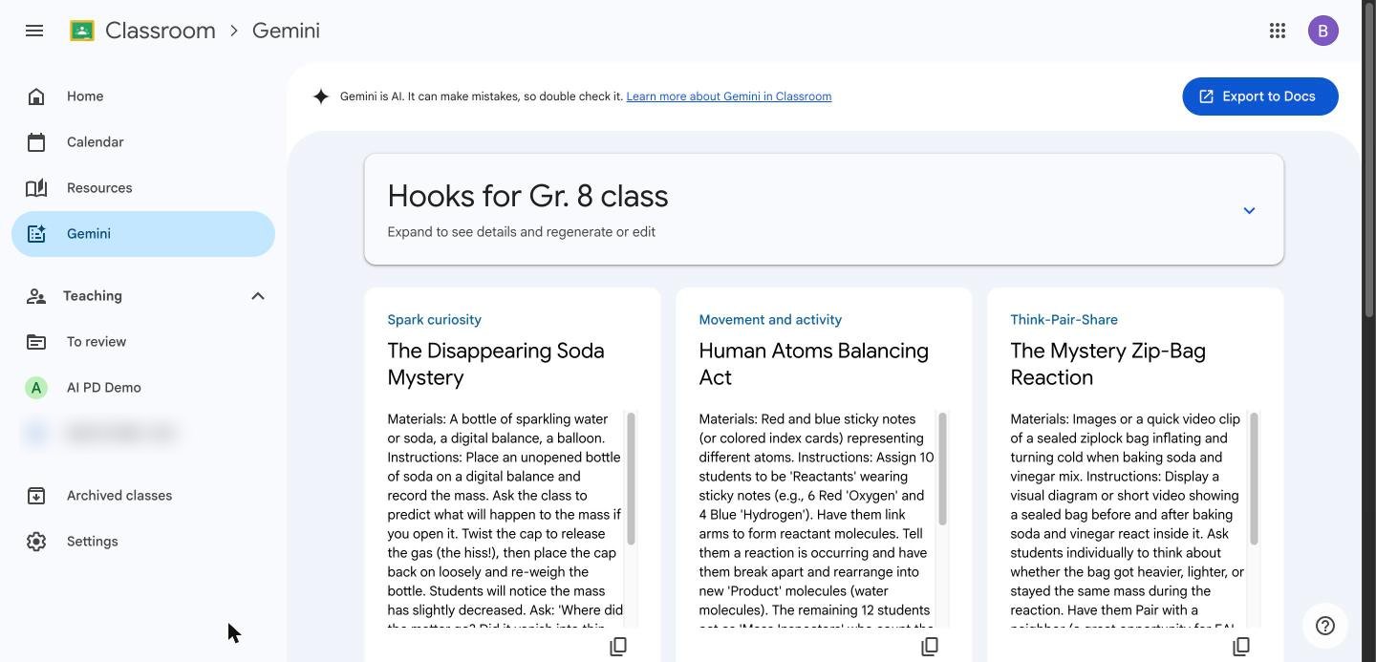Click the Google Classroom logo icon
This screenshot has height=662, width=1376.
pyautogui.click(x=82, y=31)
